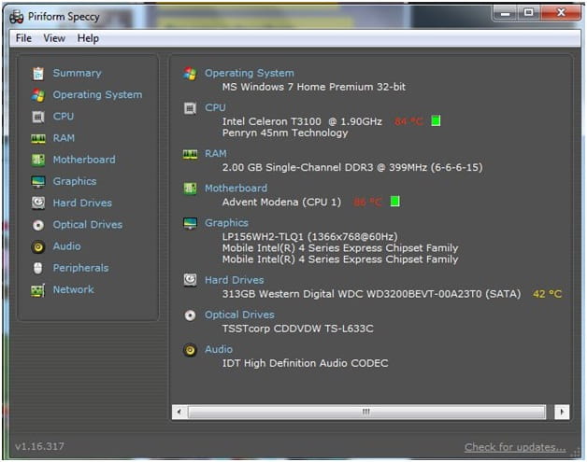Click the CPU chip icon in sidebar
Viewport: 587px width, 462px height.
coord(37,117)
